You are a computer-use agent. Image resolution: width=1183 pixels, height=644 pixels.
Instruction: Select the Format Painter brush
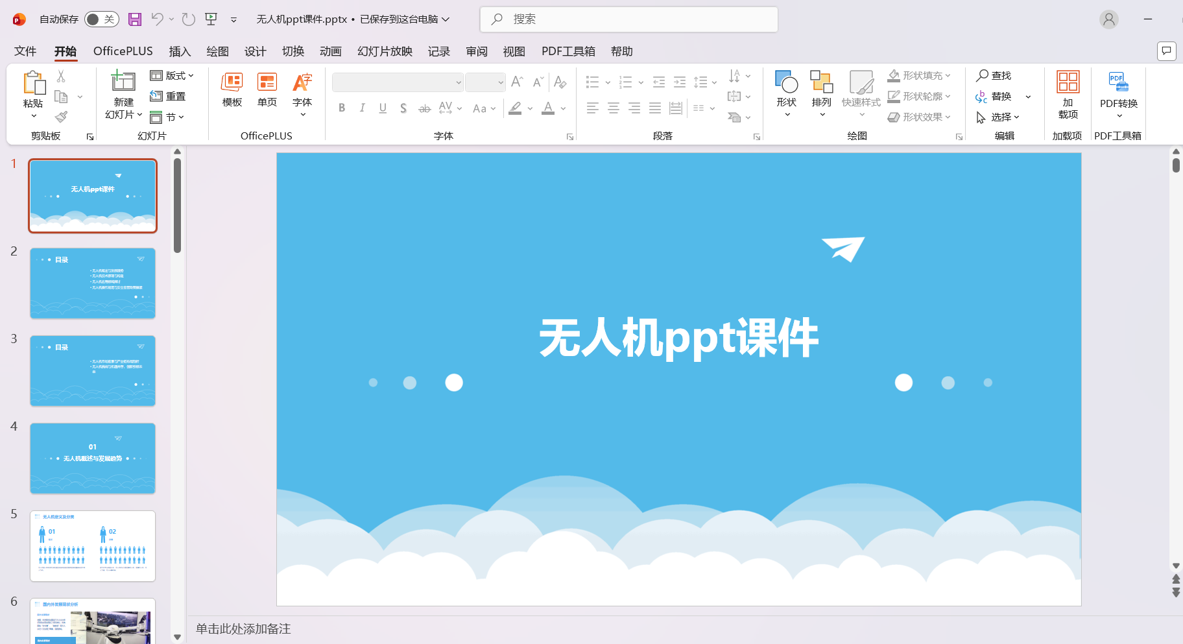click(x=62, y=117)
